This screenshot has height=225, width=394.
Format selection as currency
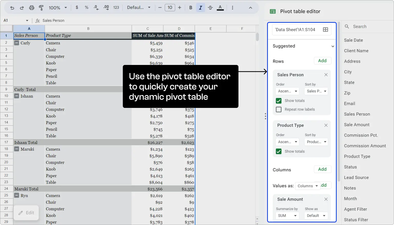point(77,7)
